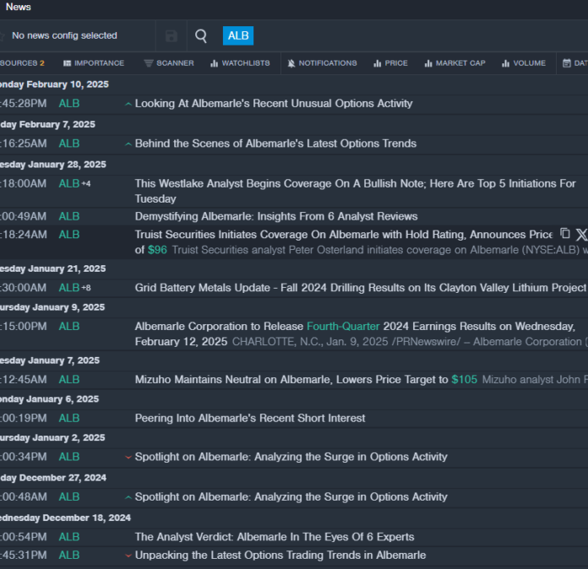
Task: Expand the +4 tickers on Westlake Analyst row
Action: coord(87,184)
